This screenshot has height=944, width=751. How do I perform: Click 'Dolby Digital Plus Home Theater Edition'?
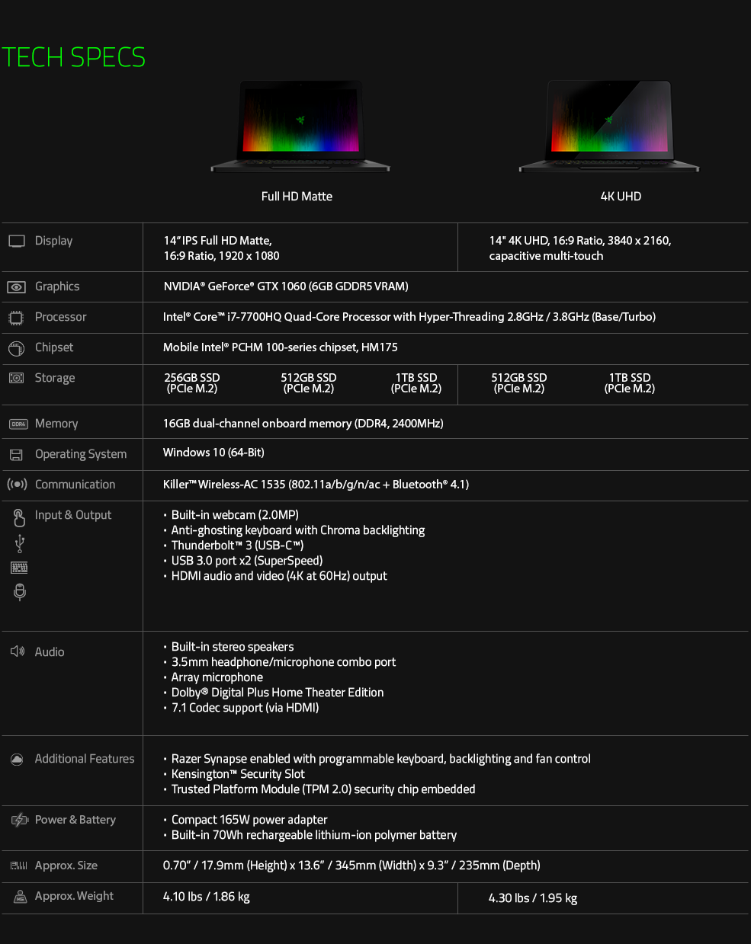click(278, 693)
